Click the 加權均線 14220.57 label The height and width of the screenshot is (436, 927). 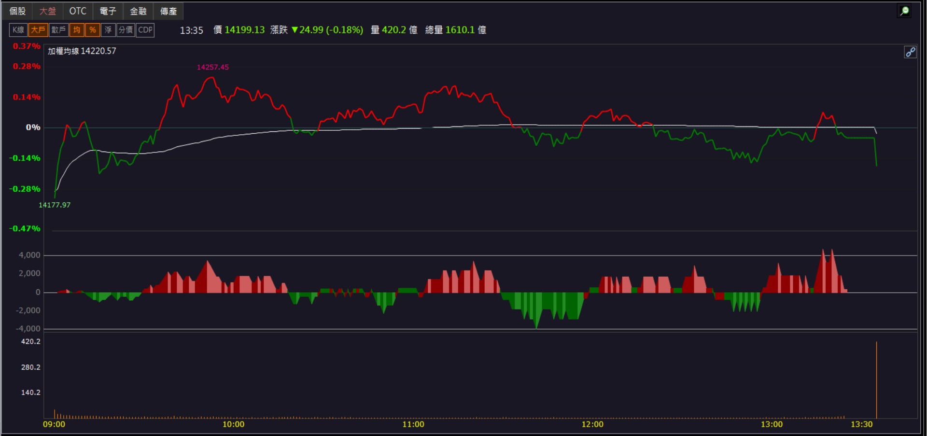pos(82,51)
